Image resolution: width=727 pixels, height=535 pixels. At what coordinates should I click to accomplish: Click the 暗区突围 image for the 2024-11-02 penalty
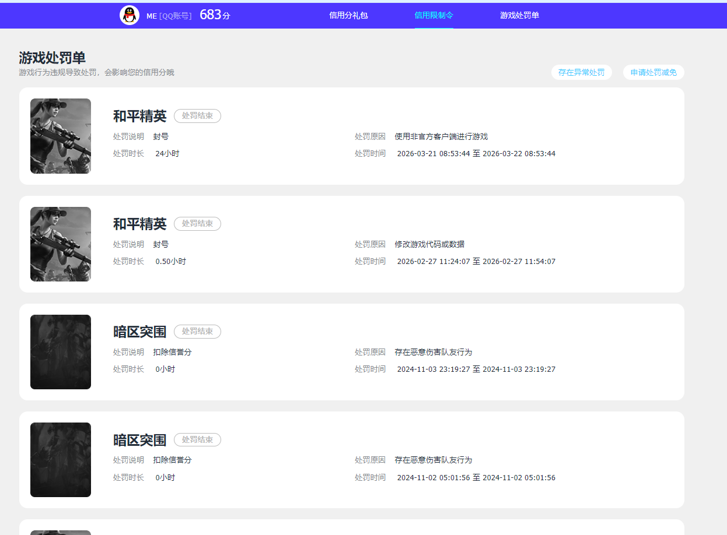[x=61, y=460]
